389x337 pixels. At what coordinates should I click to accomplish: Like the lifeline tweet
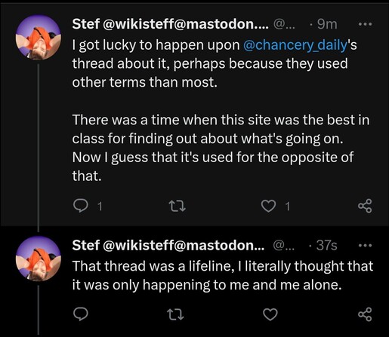tap(270, 314)
